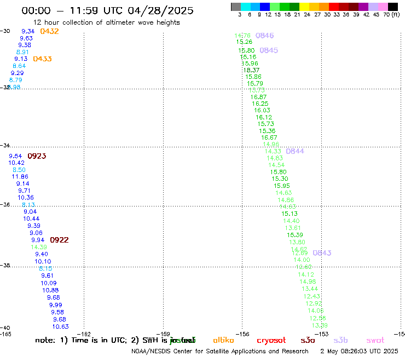This screenshot has width=405, height=356.
Task: Click the cyan swatch in the wave height legend
Action: (246, 7)
